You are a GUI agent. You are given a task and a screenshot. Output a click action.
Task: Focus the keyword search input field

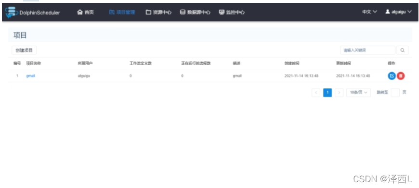tap(367, 50)
